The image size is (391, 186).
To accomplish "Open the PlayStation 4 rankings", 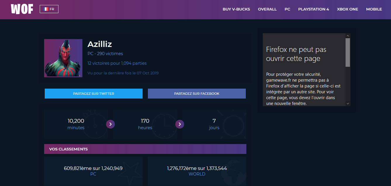I will tap(313, 9).
